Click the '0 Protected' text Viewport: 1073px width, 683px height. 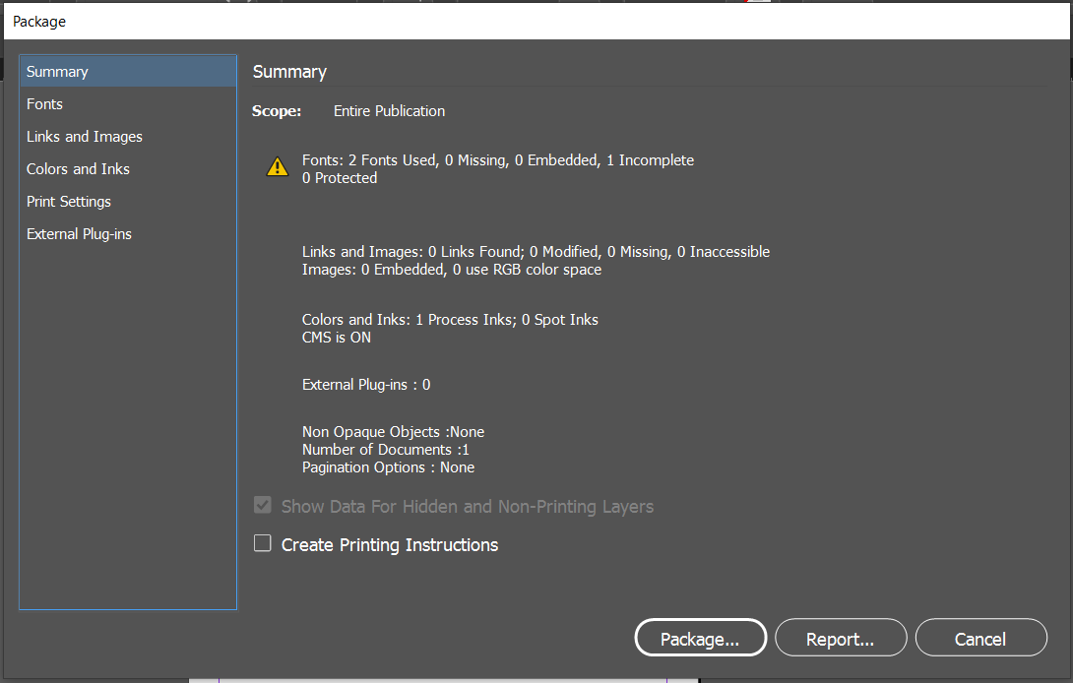pos(340,178)
